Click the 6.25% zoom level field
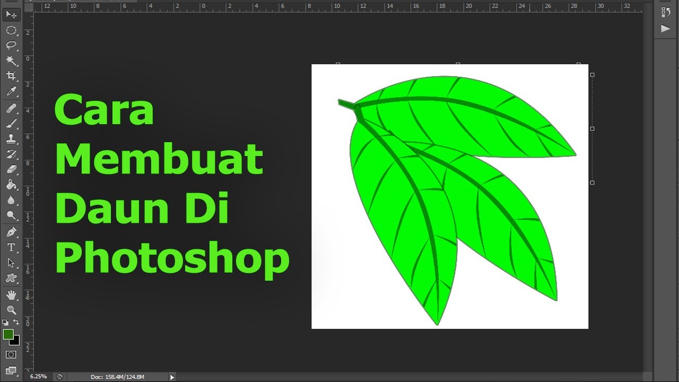Image resolution: width=679 pixels, height=382 pixels. coord(38,377)
